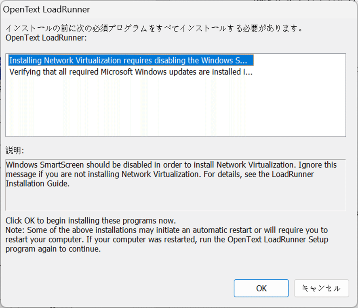Click the program again to continue. line
The width and height of the screenshot is (358, 308).
pyautogui.click(x=53, y=249)
